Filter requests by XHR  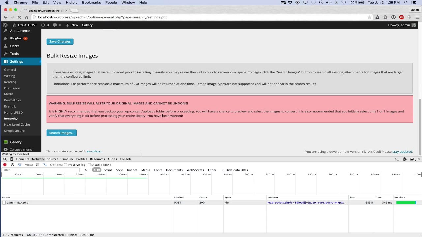click(97, 170)
